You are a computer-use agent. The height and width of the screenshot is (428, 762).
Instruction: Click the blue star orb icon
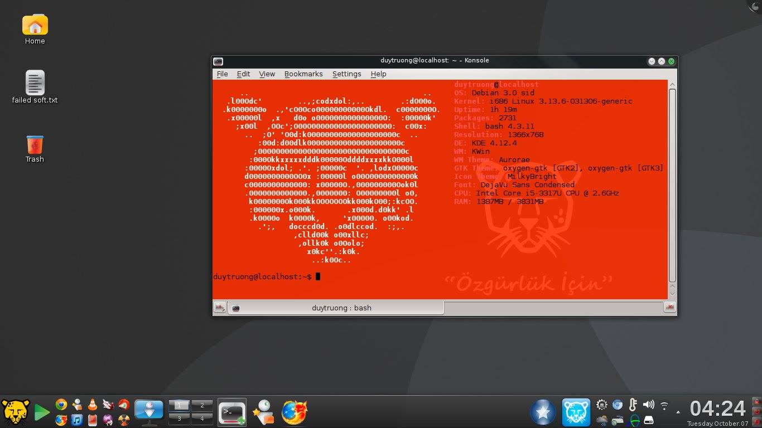point(543,412)
